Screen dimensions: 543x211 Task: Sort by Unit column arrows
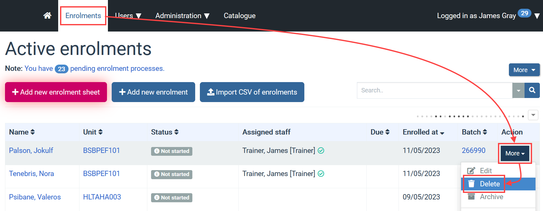pyautogui.click(x=100, y=132)
